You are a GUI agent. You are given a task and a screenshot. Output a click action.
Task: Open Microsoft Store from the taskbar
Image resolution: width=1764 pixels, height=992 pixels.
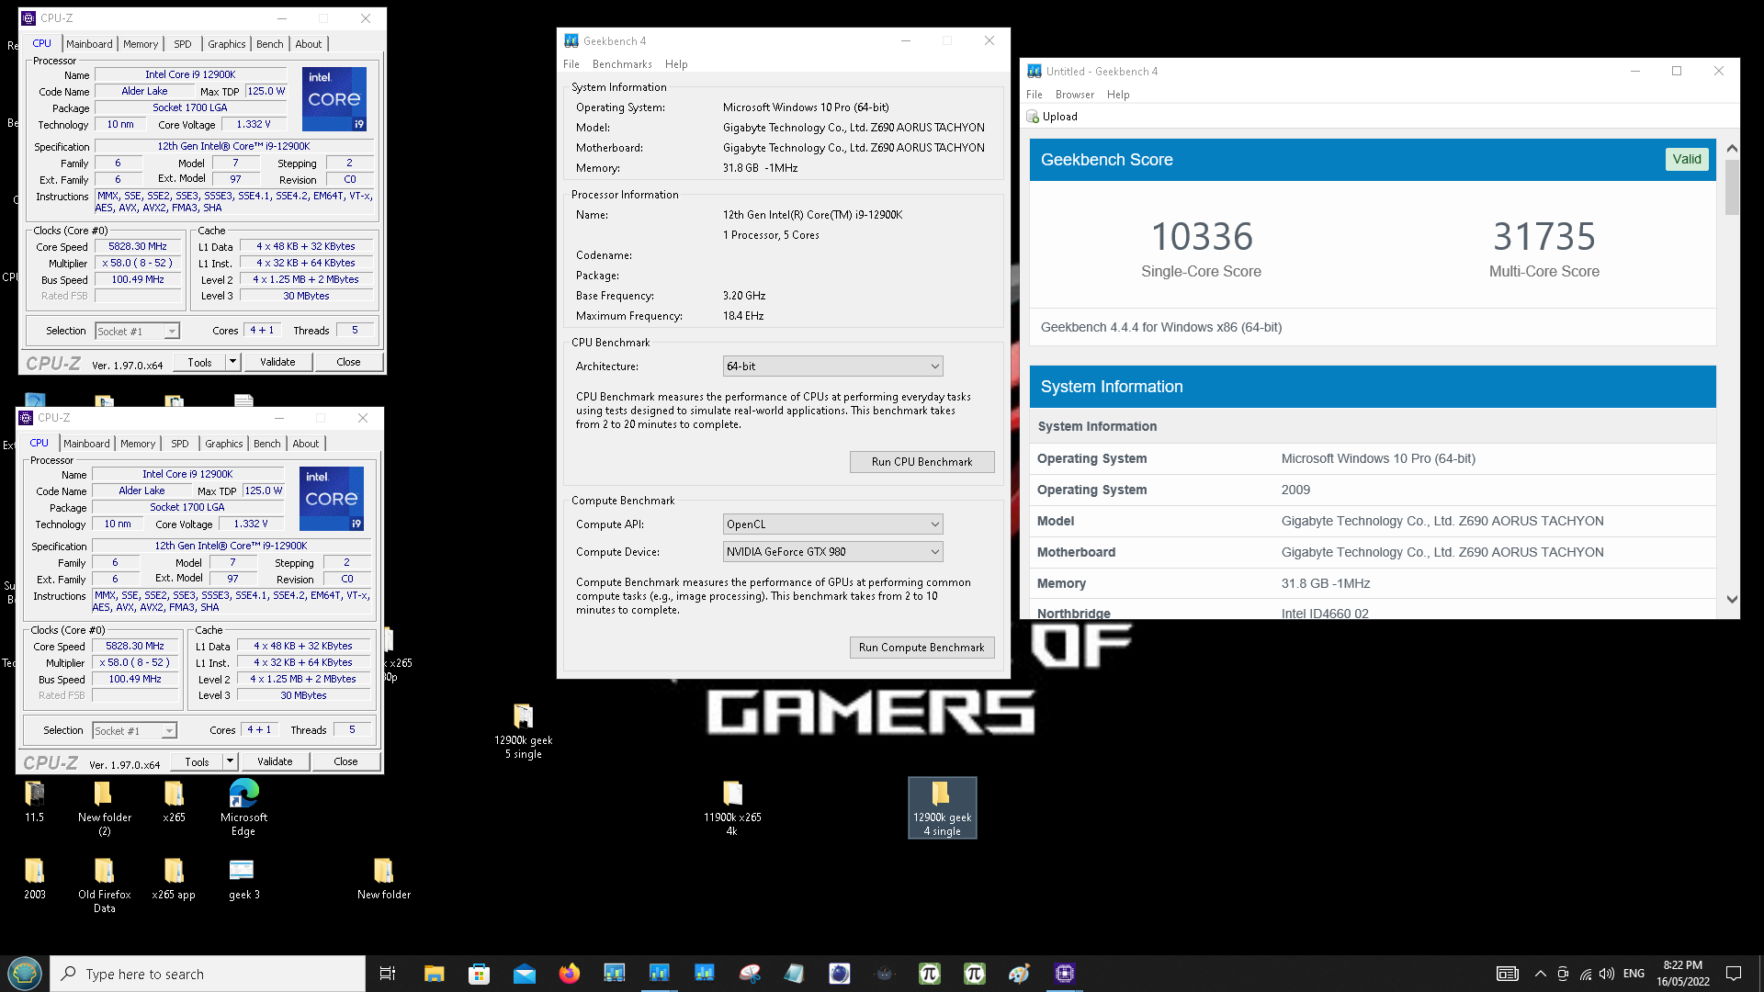[479, 974]
